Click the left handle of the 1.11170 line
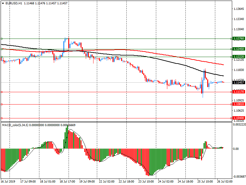Screen dimensions: 246x185 tap(2, 92)
